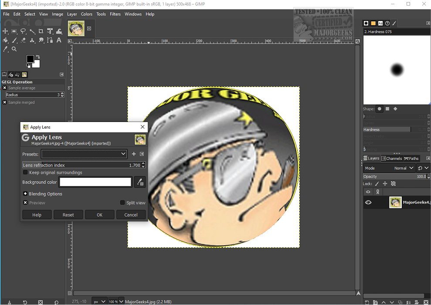This screenshot has height=305, width=431.
Task: Expand Blending Options
Action: click(x=25, y=194)
